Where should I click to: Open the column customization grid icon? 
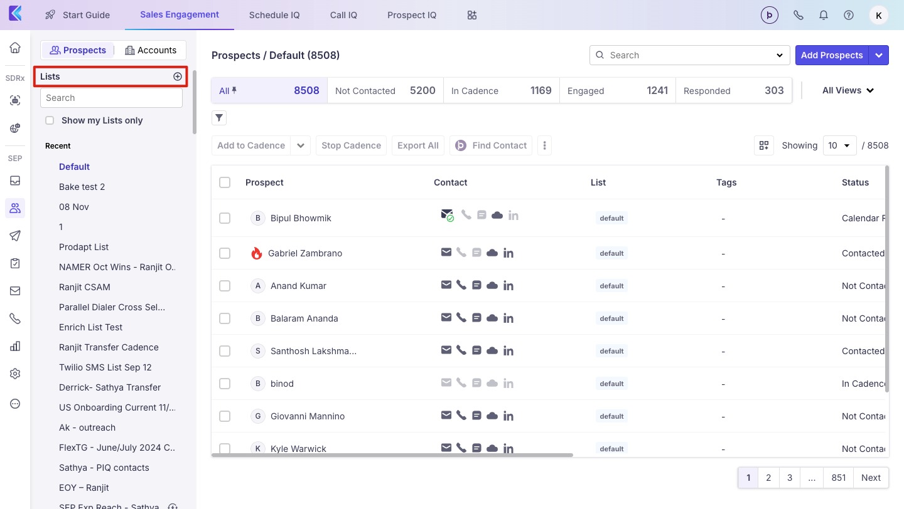pyautogui.click(x=764, y=145)
